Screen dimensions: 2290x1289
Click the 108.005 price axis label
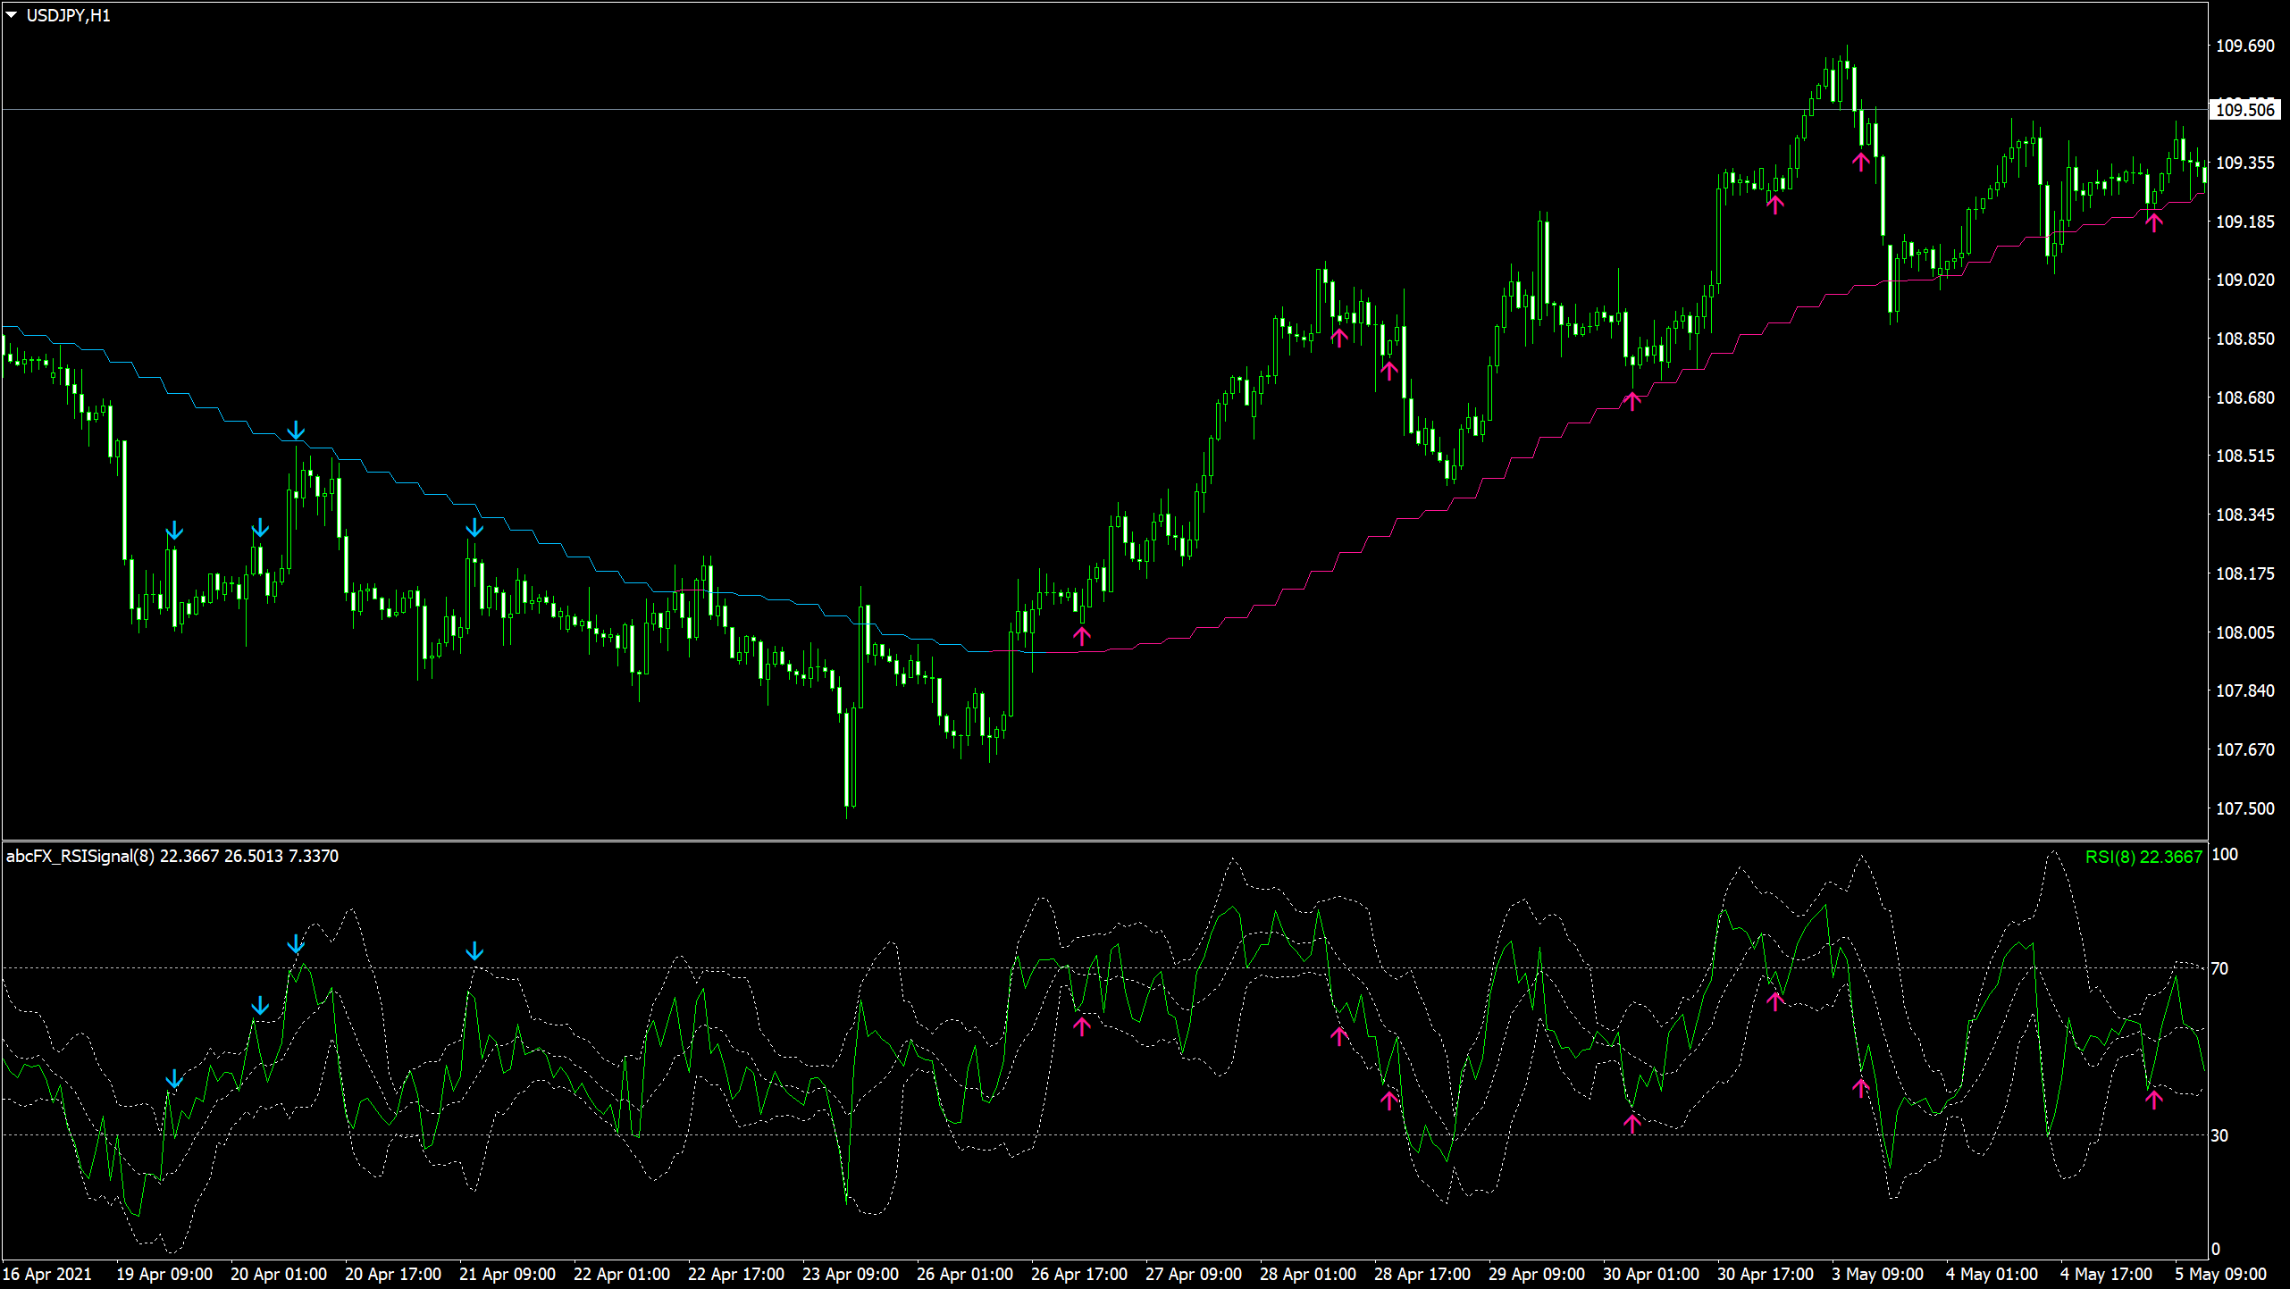[2244, 632]
